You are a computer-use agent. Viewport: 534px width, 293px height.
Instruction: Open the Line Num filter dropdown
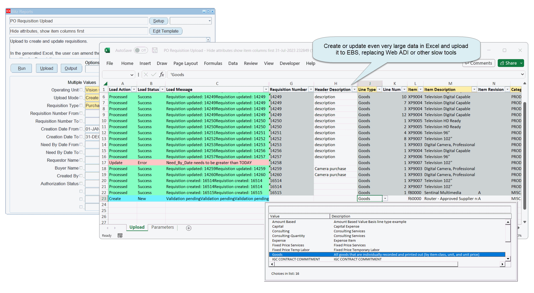click(x=404, y=89)
